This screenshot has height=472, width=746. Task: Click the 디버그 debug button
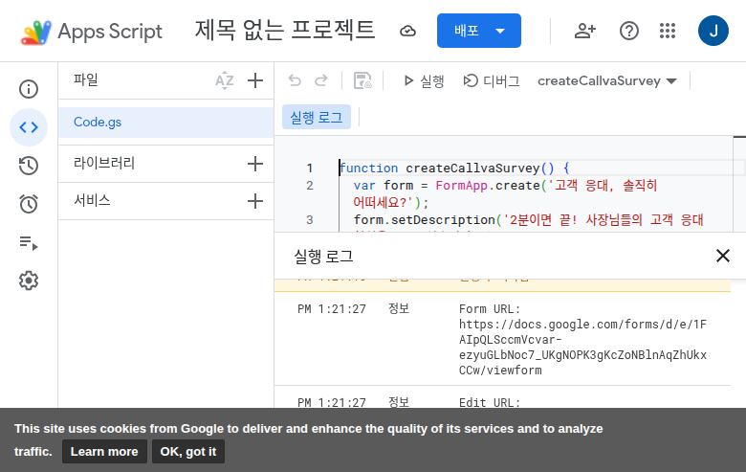coord(492,81)
